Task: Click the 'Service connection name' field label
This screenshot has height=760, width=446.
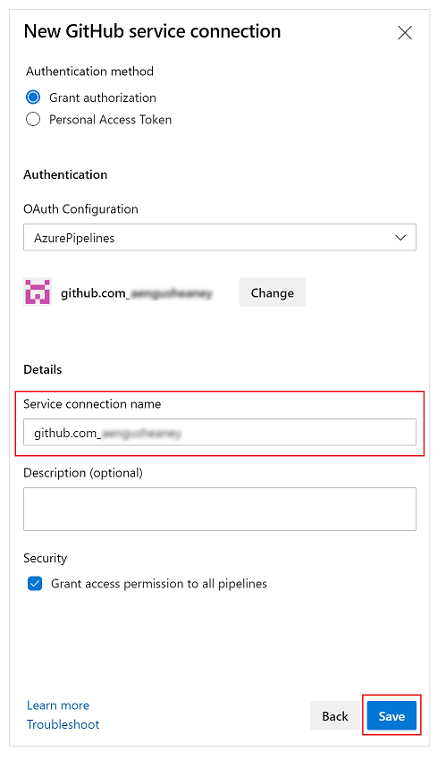Action: (x=92, y=404)
